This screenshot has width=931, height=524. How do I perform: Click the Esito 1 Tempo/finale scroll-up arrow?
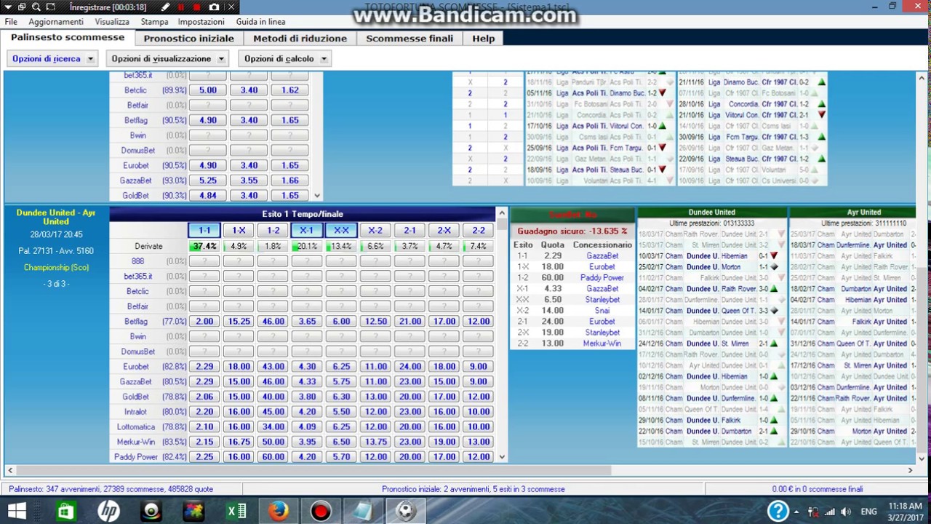click(501, 213)
